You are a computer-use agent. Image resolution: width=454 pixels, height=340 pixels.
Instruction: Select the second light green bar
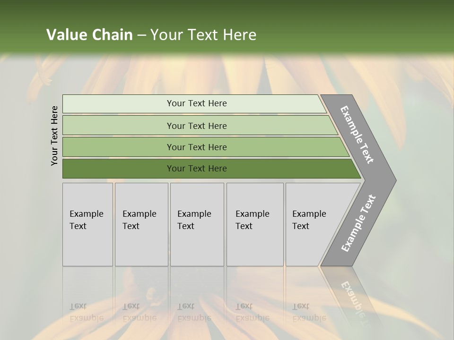pos(200,125)
